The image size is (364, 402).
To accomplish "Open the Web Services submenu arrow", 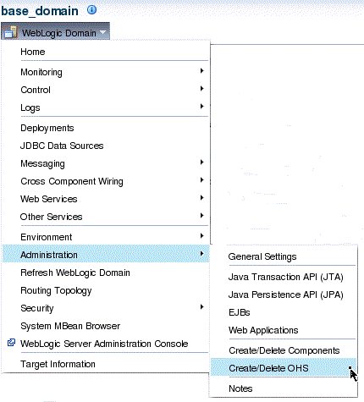I will (201, 198).
